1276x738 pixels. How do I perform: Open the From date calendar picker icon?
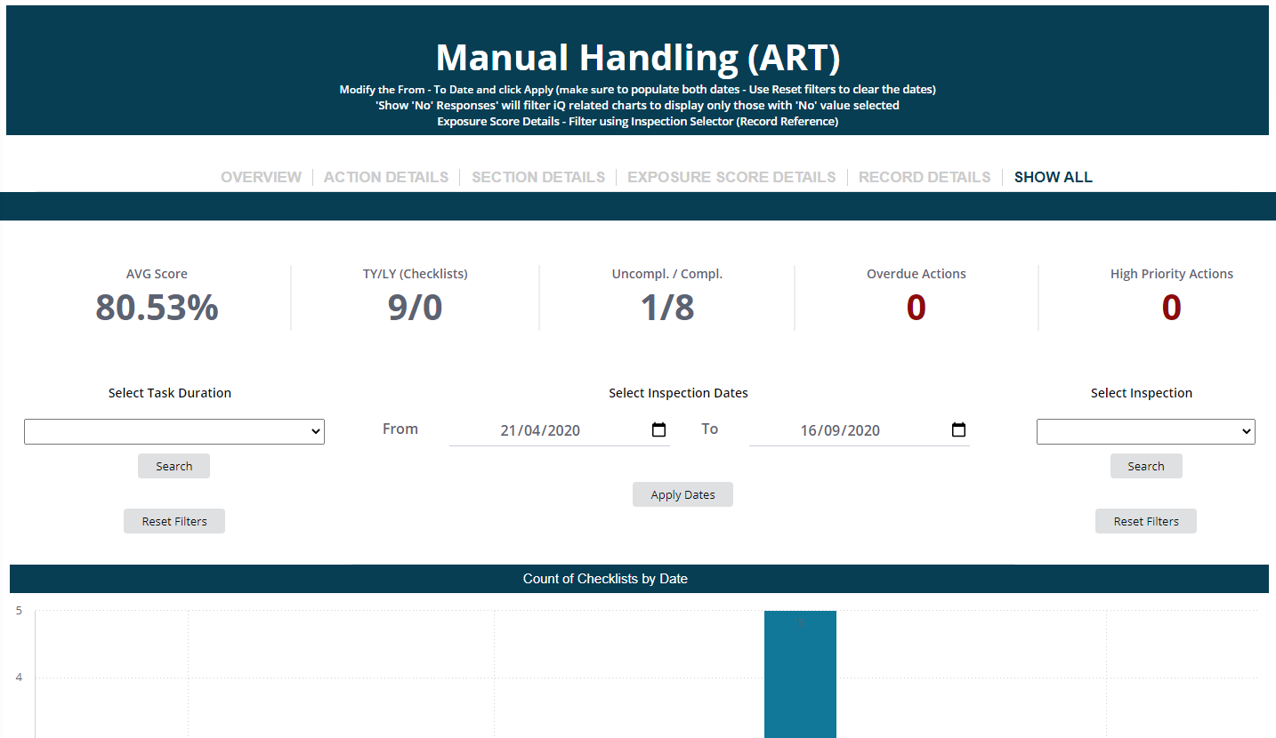(658, 430)
